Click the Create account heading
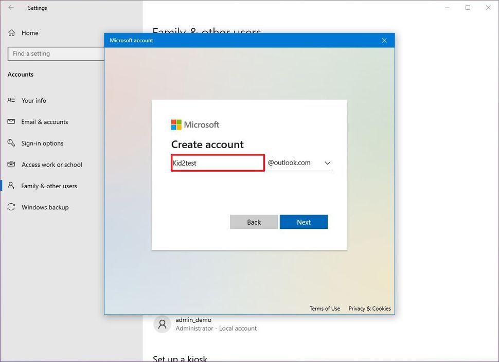Screen dimensions: 499x362 (207, 144)
